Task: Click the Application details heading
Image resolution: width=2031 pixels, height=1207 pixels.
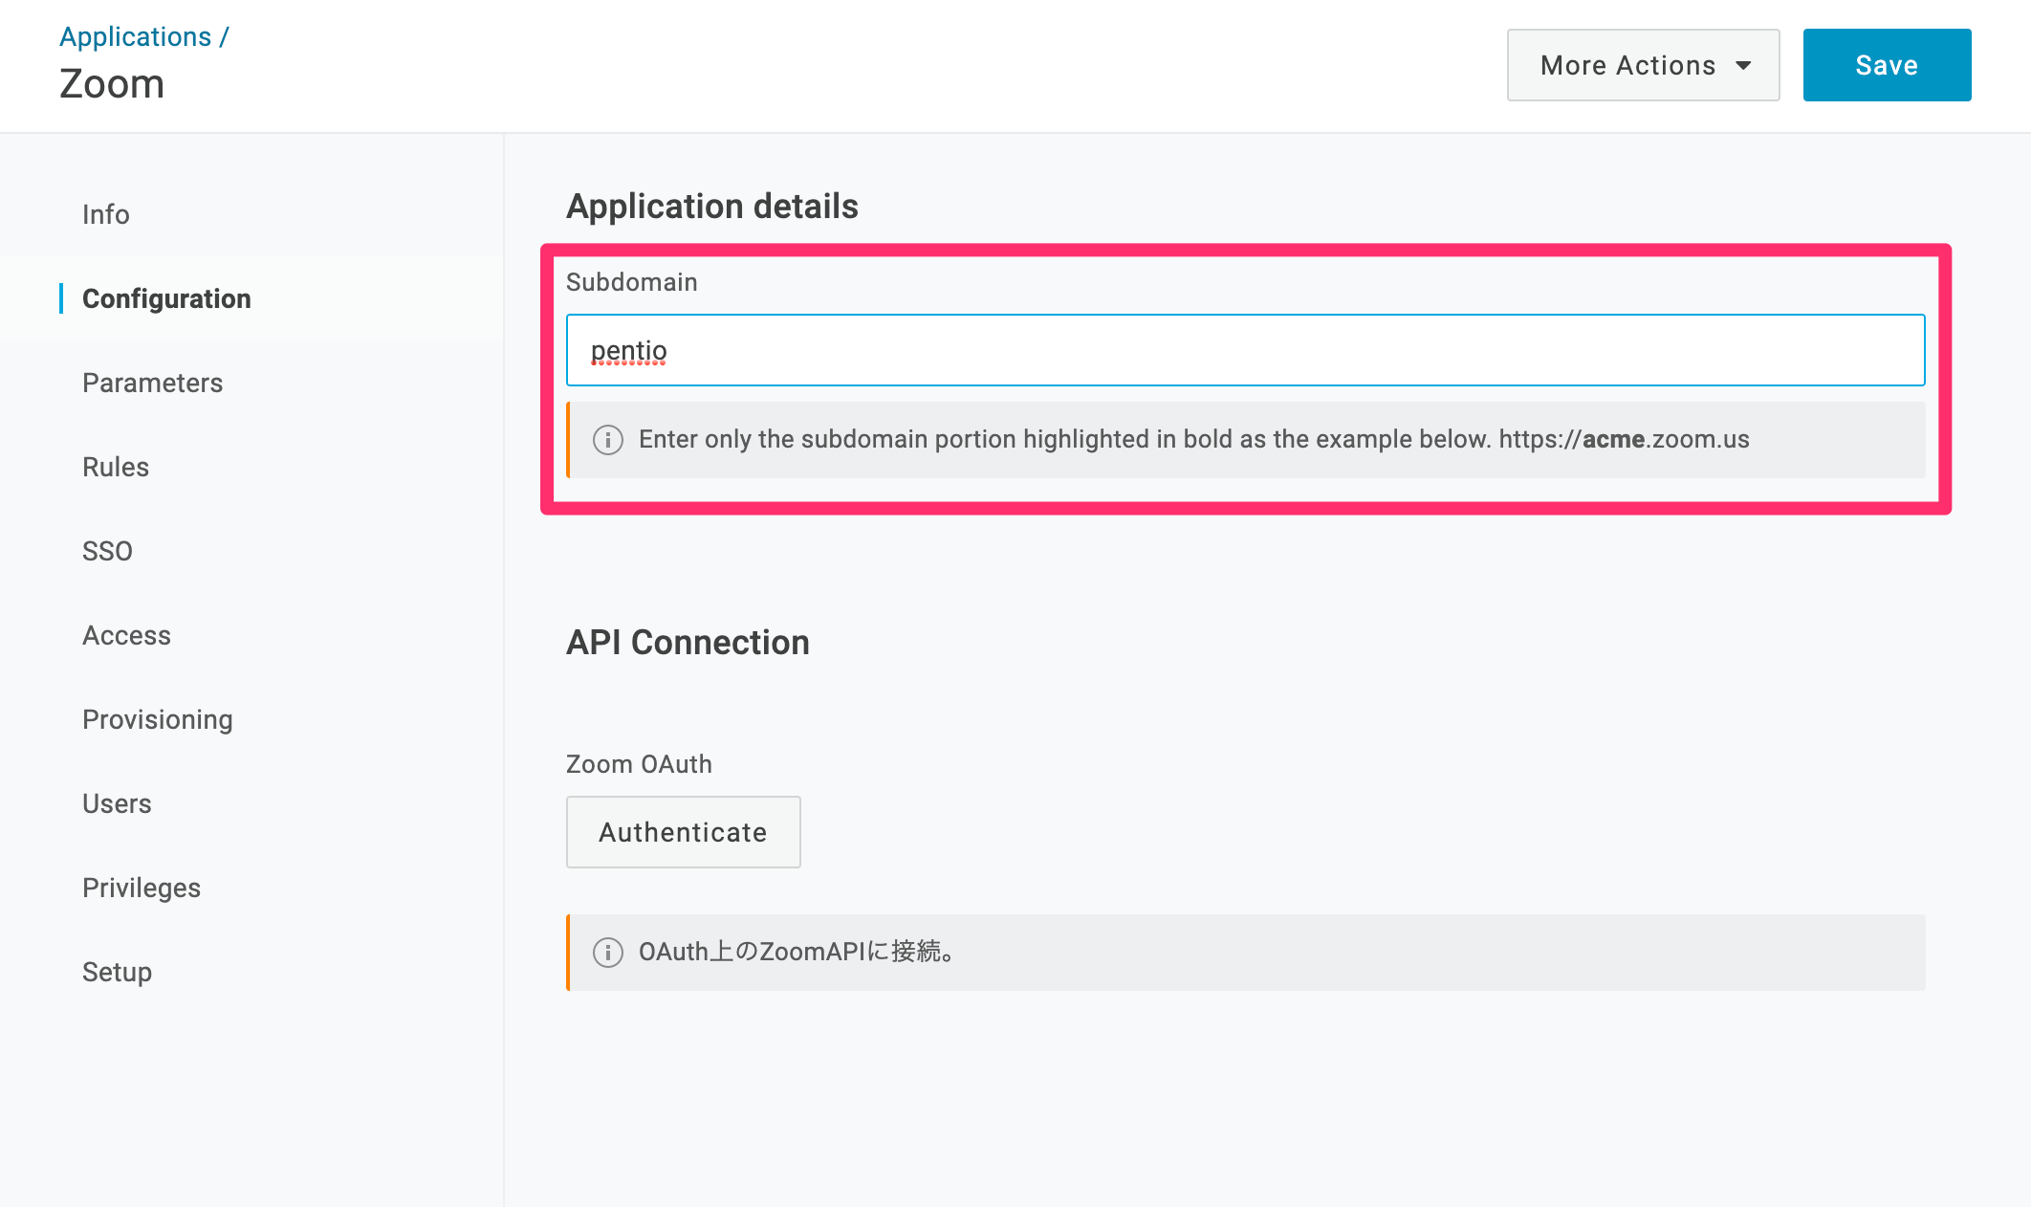Action: pos(712,207)
